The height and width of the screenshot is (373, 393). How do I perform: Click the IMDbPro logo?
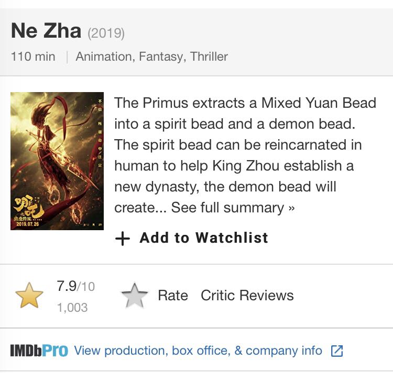click(39, 351)
